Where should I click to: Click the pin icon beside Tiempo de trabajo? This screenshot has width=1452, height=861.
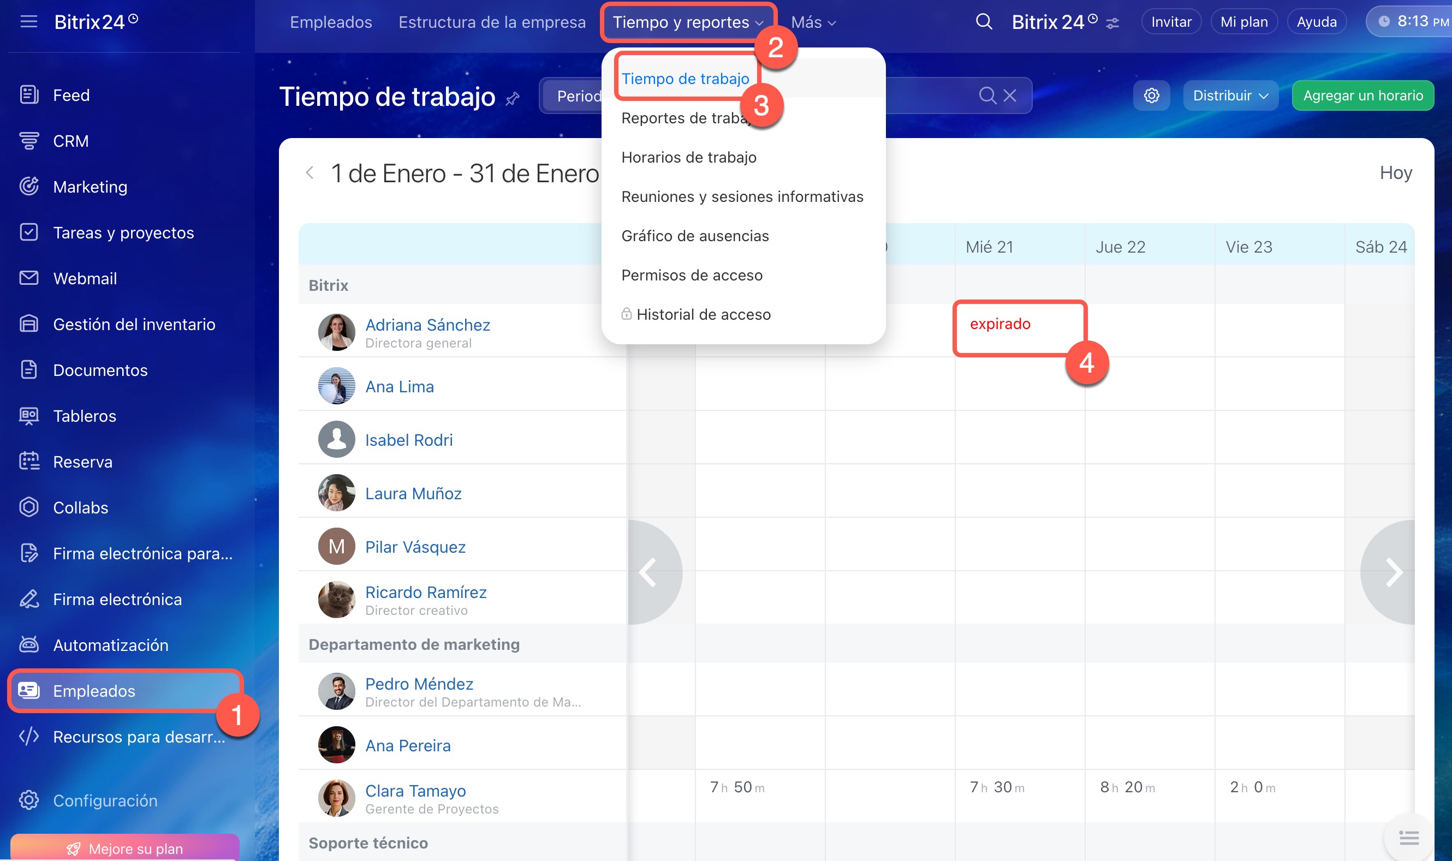[x=512, y=99]
